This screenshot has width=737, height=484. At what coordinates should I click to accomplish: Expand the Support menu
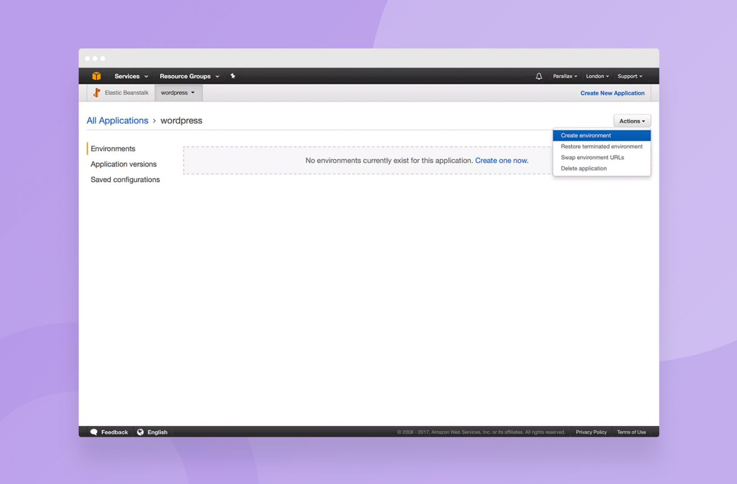coord(630,76)
